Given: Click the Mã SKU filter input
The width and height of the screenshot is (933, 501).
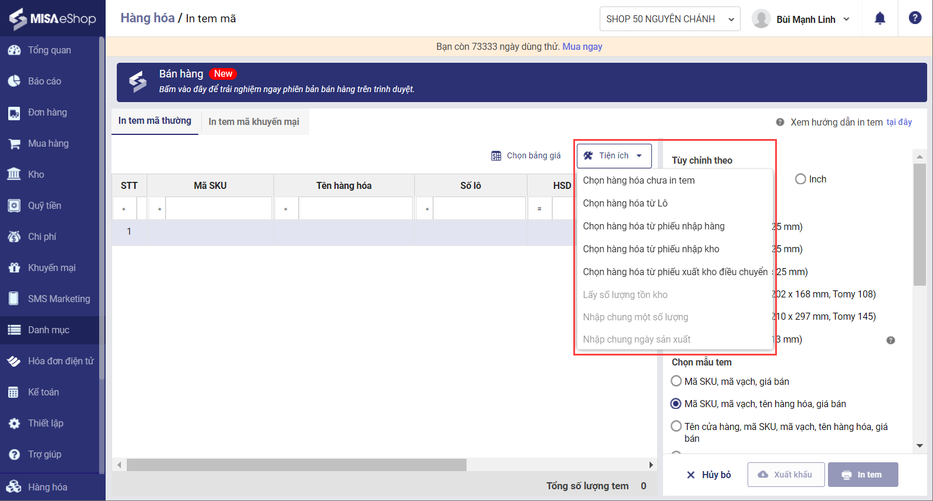Looking at the screenshot, I should [219, 209].
